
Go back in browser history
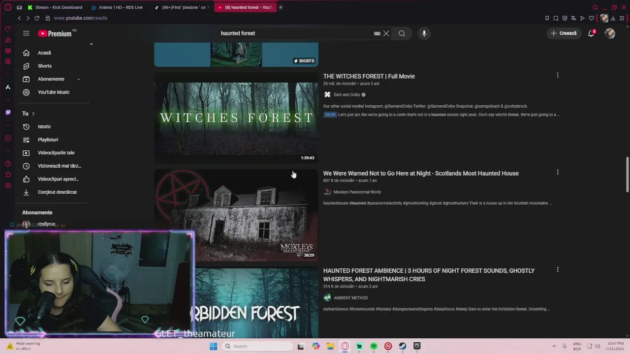pos(19,18)
